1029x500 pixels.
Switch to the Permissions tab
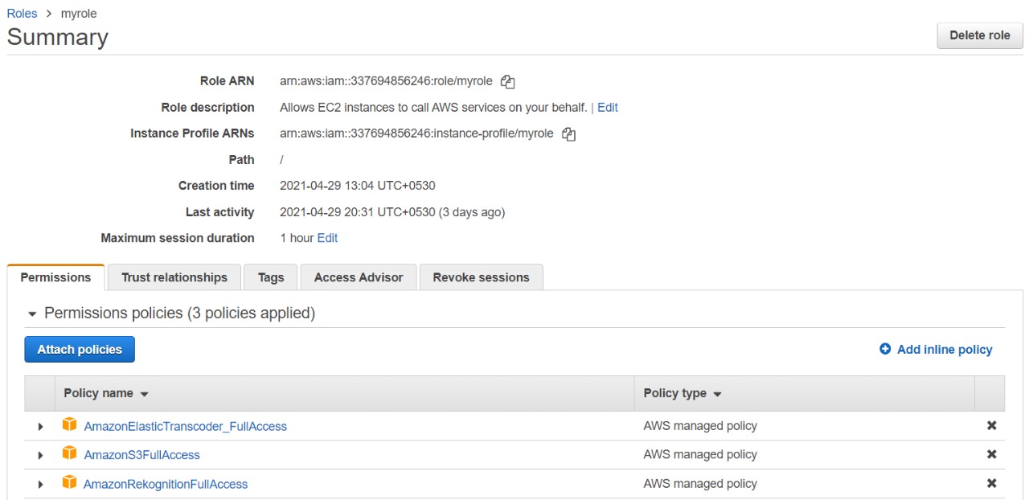(x=55, y=277)
